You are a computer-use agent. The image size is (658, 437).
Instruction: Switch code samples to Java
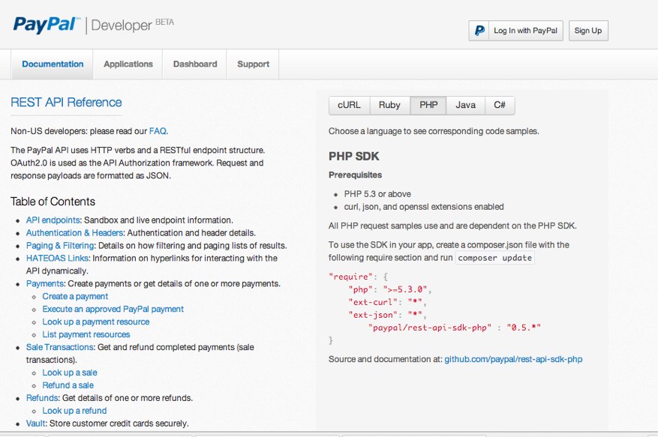465,106
